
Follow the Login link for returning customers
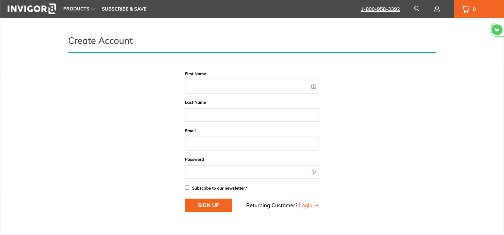coord(305,205)
